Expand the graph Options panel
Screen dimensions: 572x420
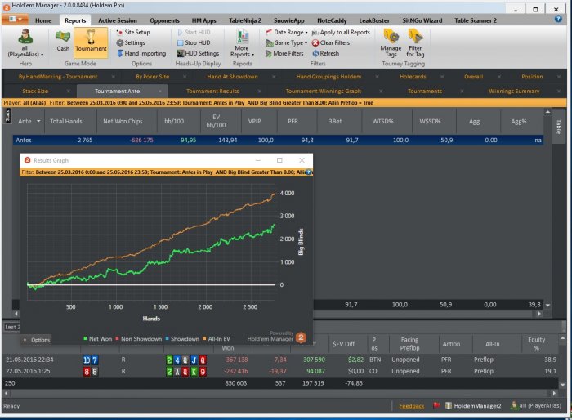coord(37,339)
